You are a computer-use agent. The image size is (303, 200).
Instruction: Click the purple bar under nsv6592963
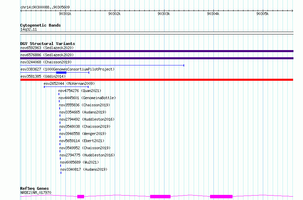(157, 51)
